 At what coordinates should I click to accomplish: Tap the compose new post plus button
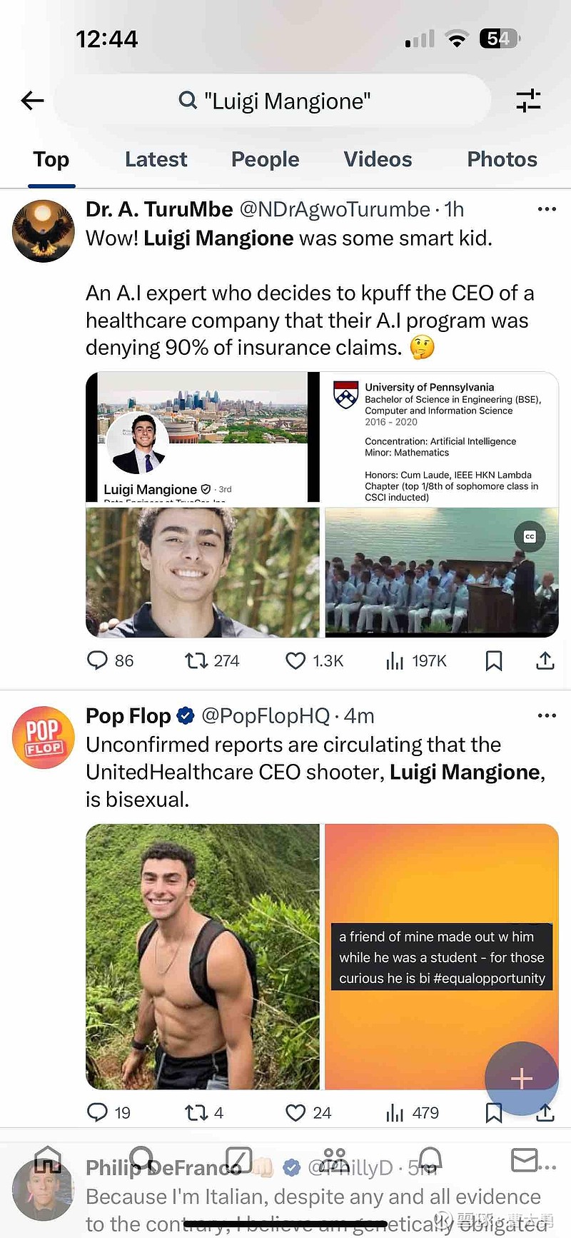(522, 1078)
